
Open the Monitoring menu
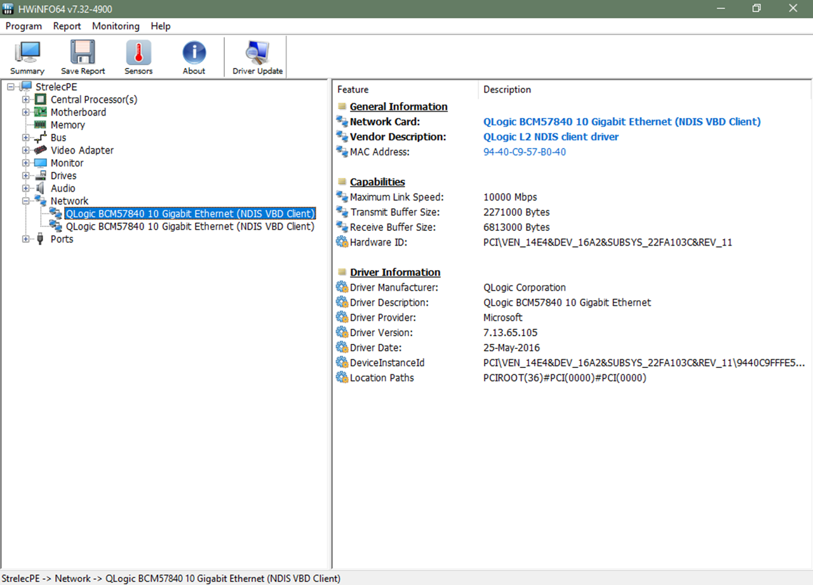click(x=116, y=26)
